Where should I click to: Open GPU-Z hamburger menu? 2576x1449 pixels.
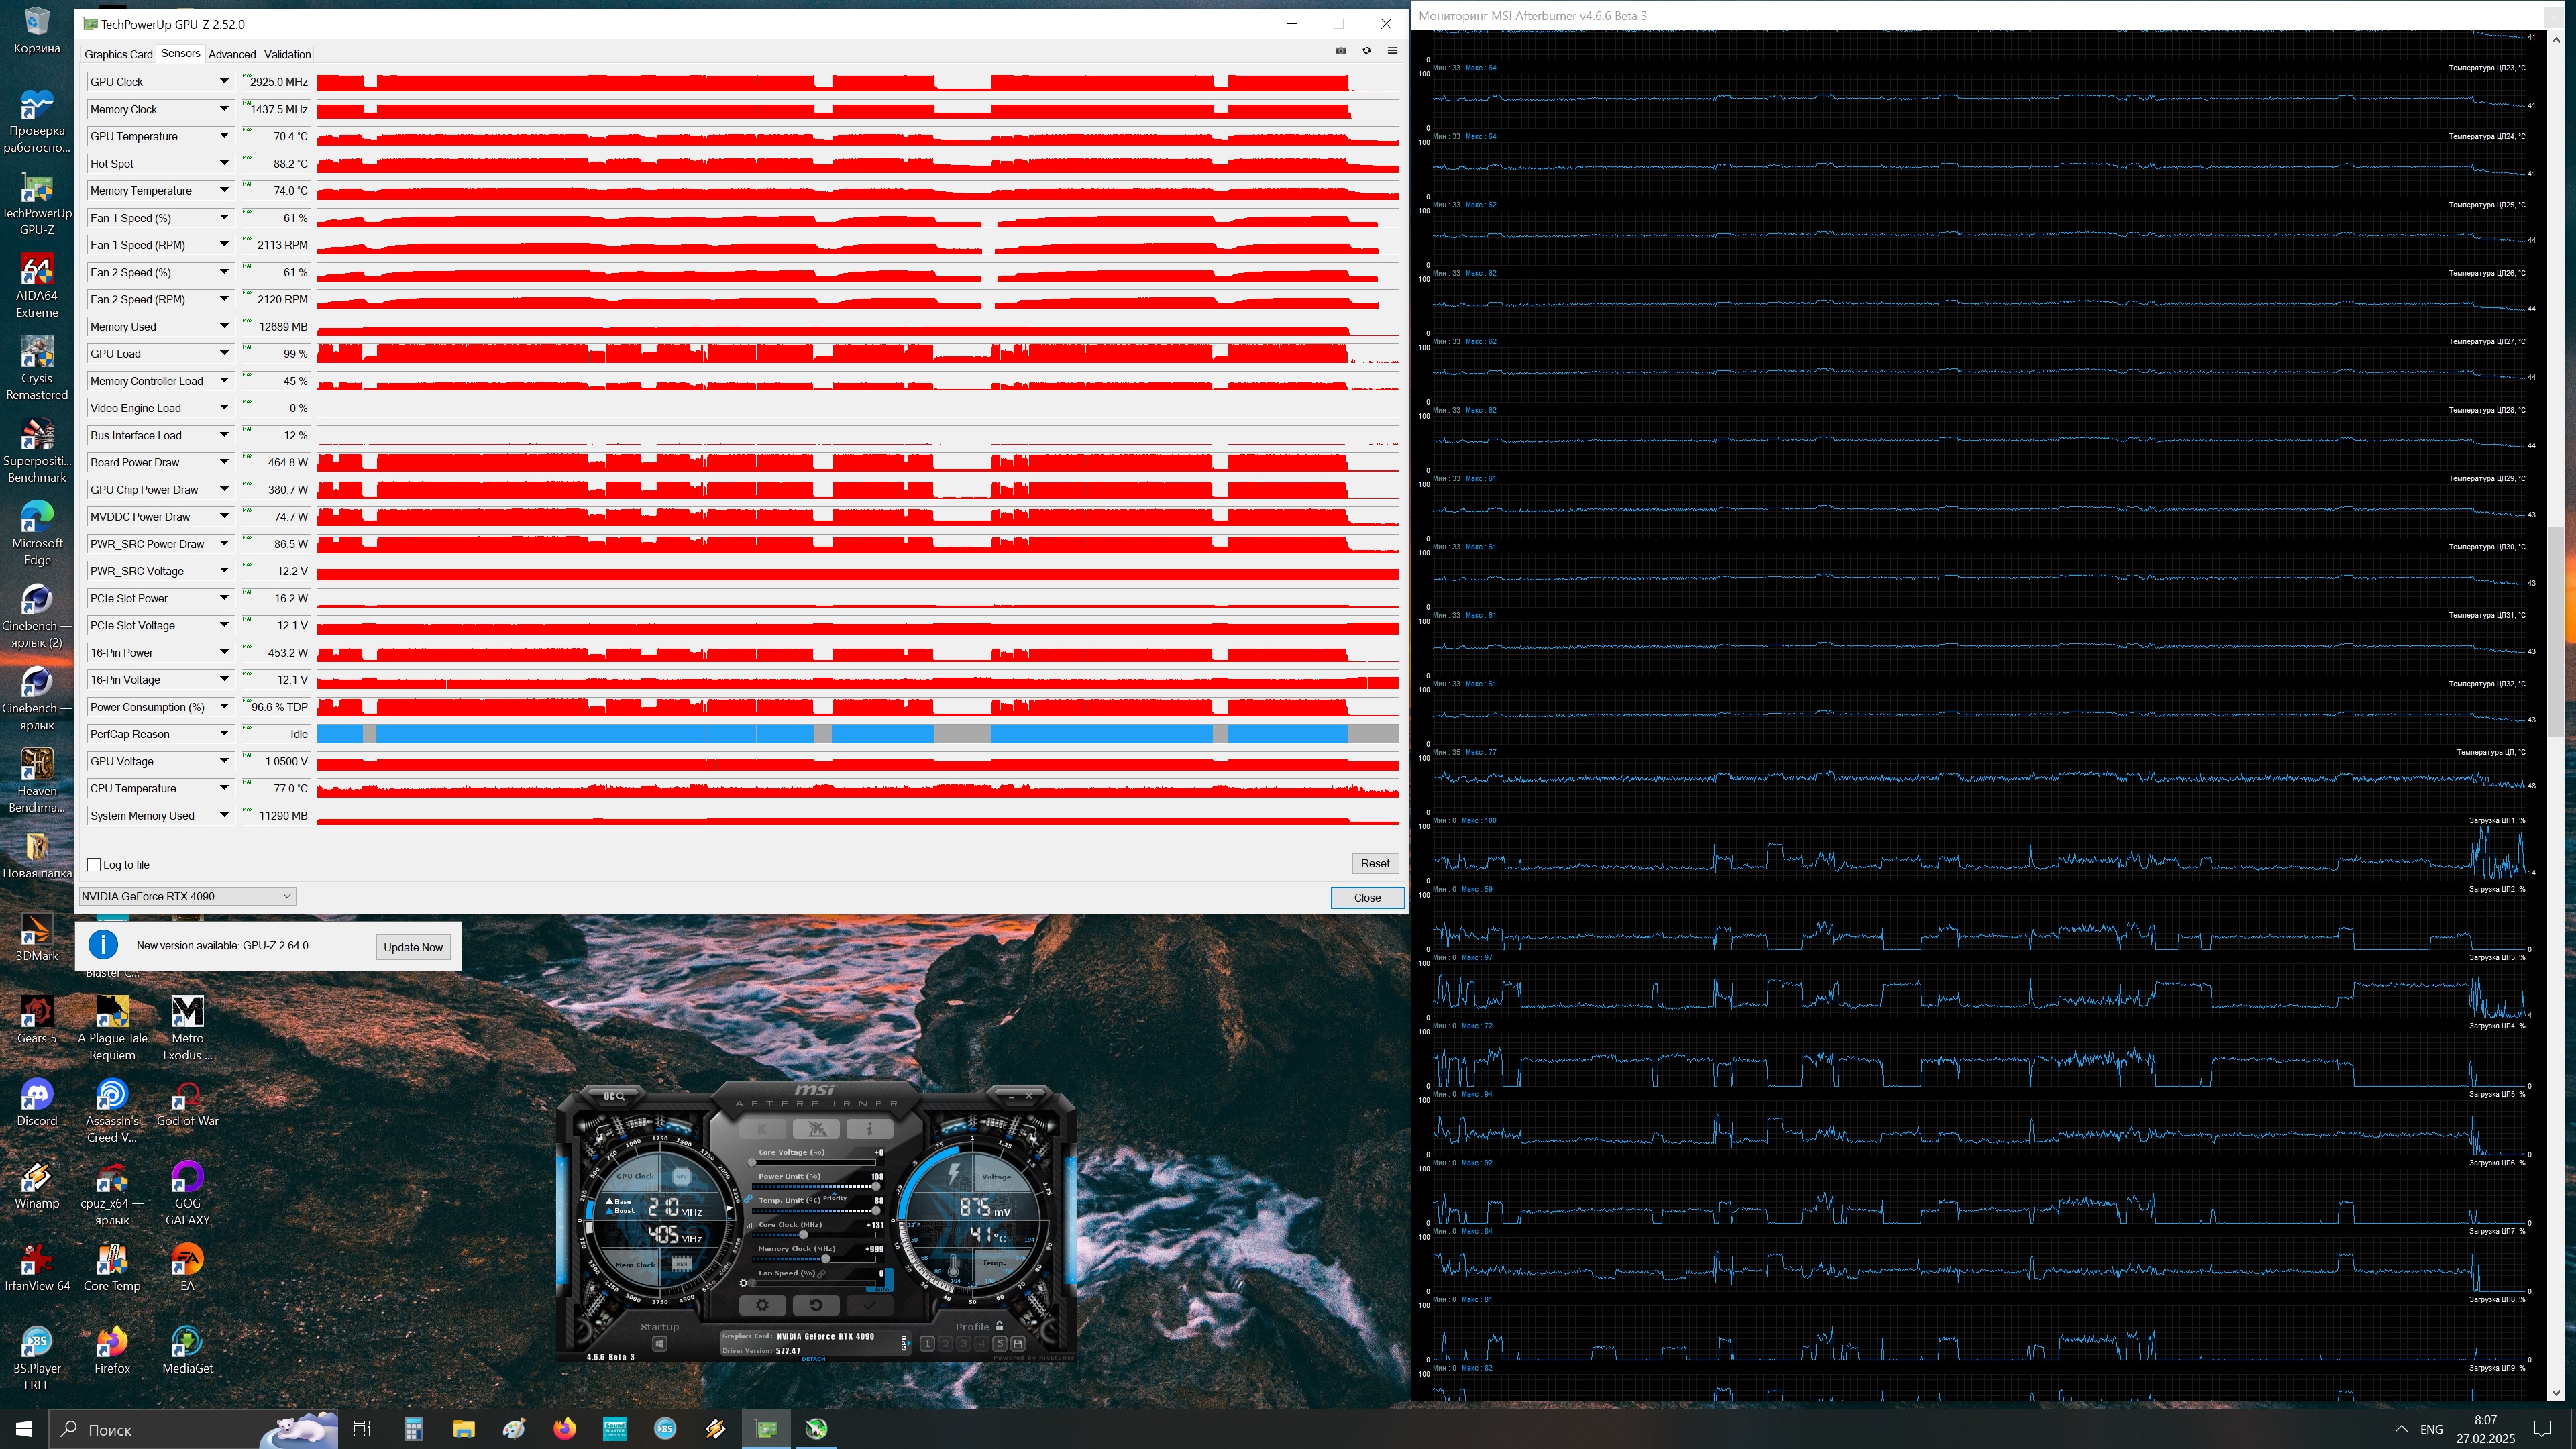(x=1392, y=51)
